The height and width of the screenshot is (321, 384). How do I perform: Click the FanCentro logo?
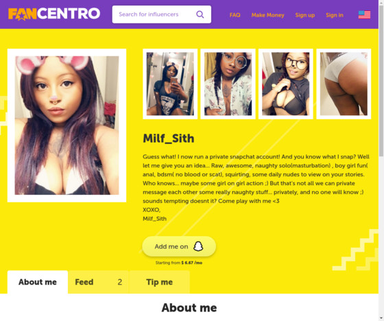(x=54, y=14)
